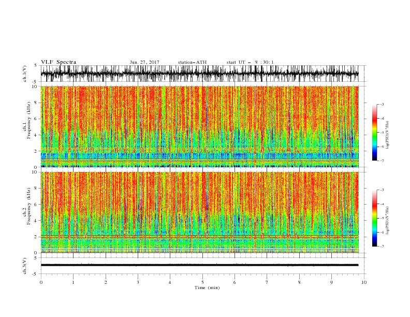
Task: Click time axis tick label "1"
Action: click(73, 282)
